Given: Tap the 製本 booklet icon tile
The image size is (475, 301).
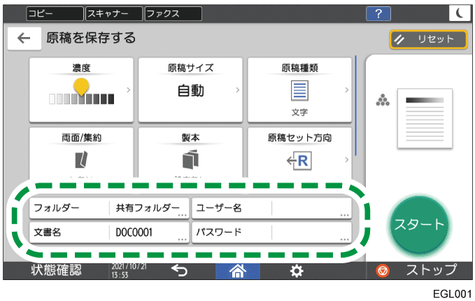Looking at the screenshot, I should point(190,160).
